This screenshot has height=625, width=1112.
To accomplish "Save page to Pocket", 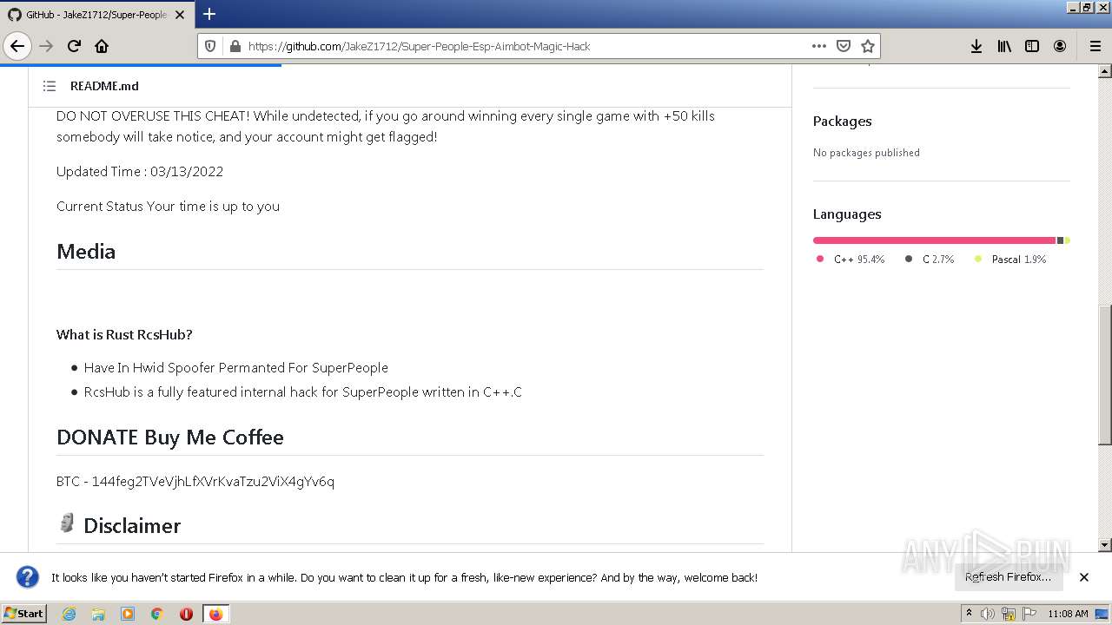I will click(843, 46).
